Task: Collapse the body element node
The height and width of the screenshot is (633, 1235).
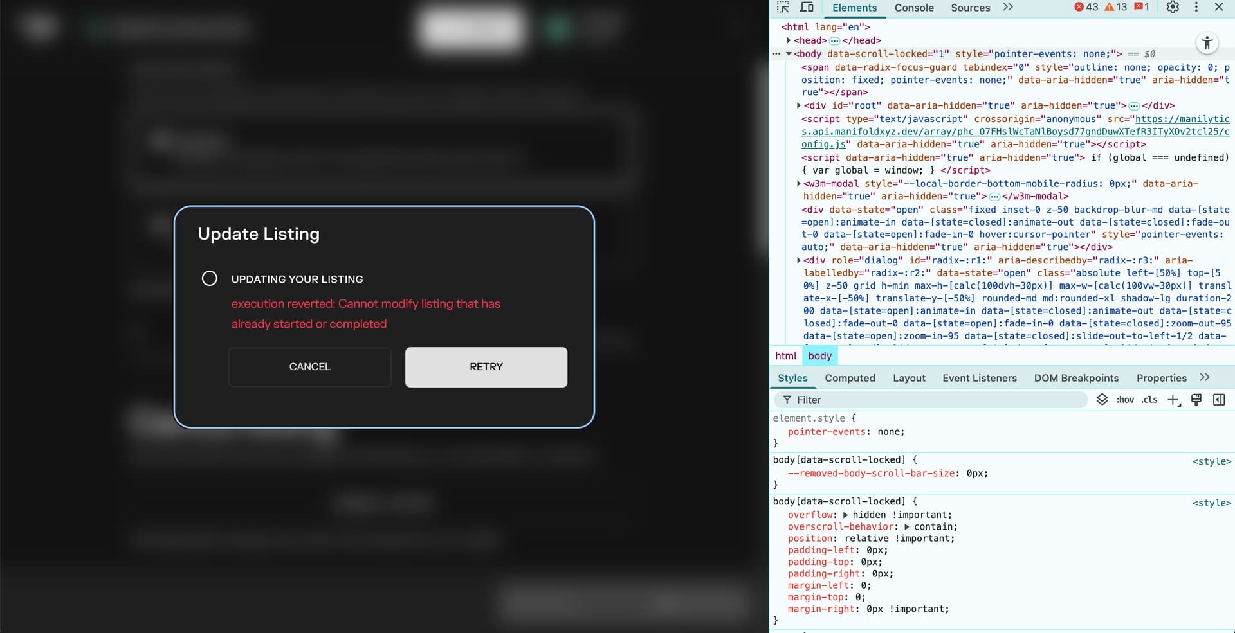Action: [789, 54]
